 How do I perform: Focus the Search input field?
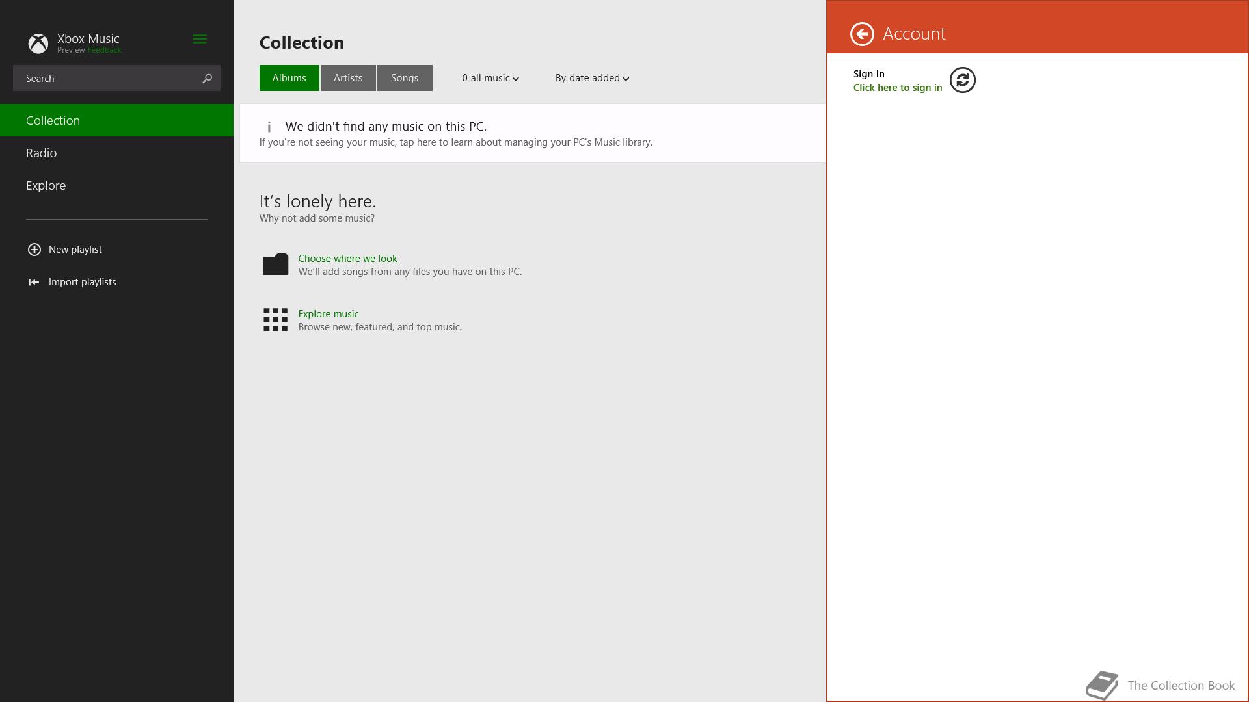coord(116,78)
